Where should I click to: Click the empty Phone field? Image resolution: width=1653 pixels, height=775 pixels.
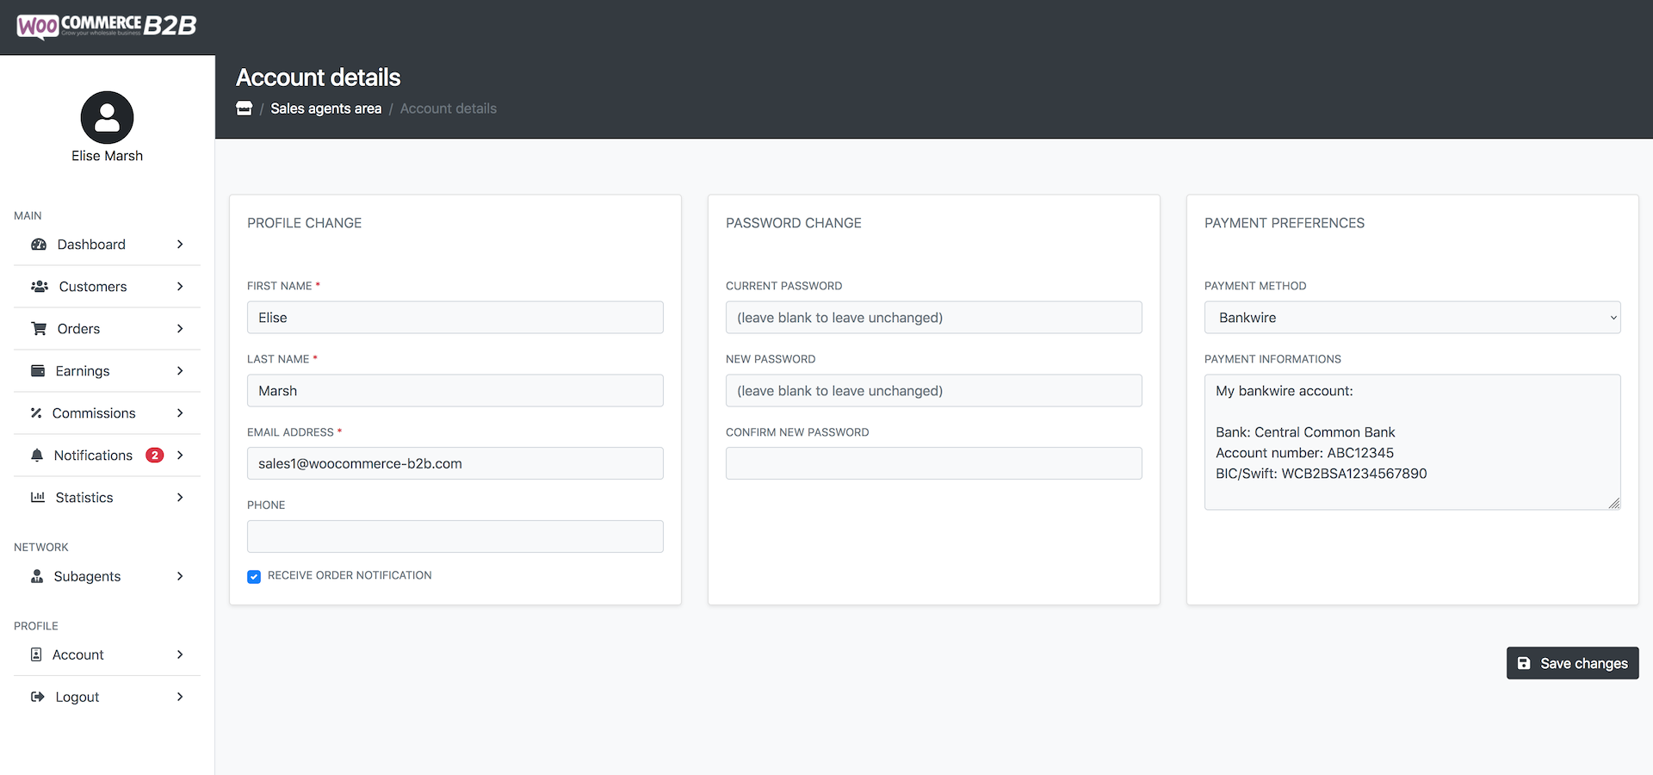[455, 536]
